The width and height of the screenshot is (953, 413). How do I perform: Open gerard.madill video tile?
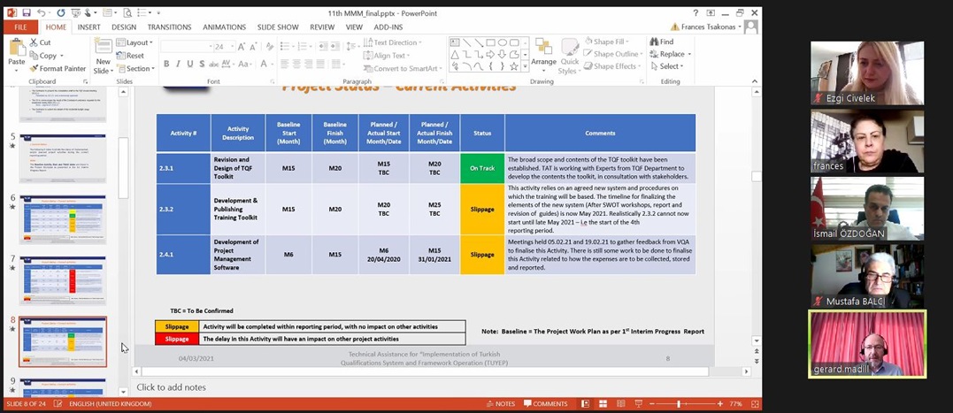(x=867, y=344)
